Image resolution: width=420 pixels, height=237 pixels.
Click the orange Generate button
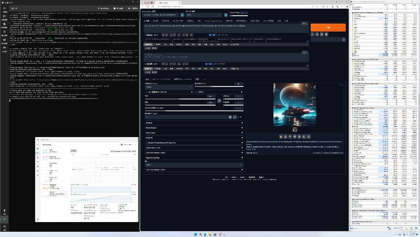(328, 28)
